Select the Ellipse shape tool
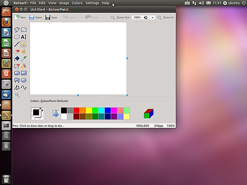This screenshot has width=247, height=185. pyautogui.click(x=24, y=80)
